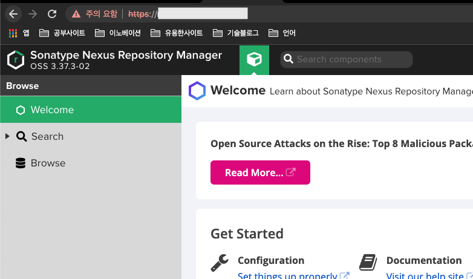The image size is (473, 279).
Task: Click the Documentation book icon
Action: 368,262
